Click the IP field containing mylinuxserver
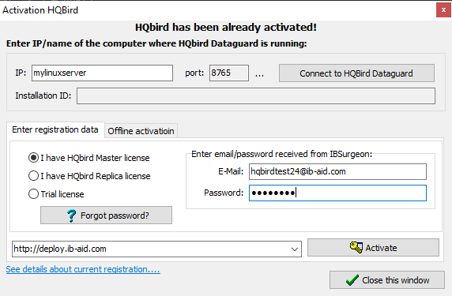Image resolution: width=452 pixels, height=296 pixels. click(103, 73)
